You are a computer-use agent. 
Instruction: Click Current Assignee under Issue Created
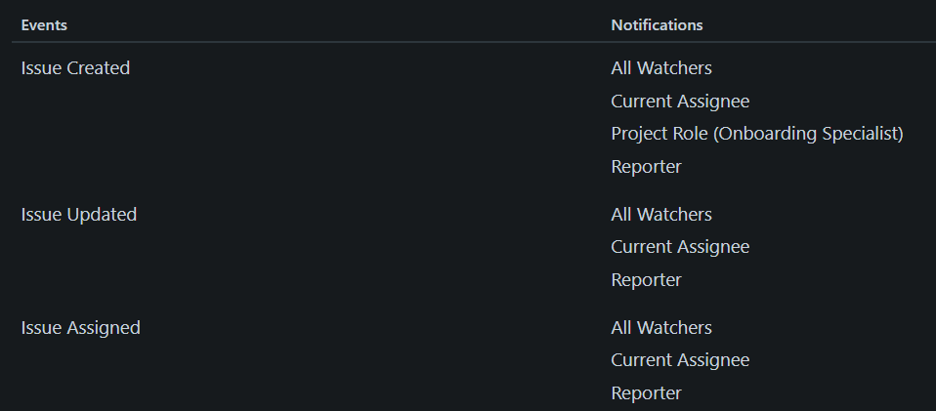[680, 101]
